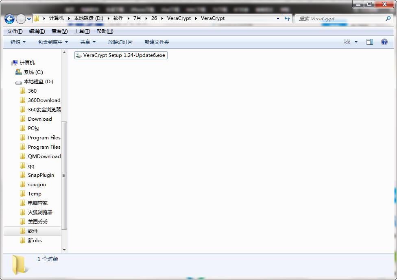Click the 本地磁盘 (D:) drive icon in the sidebar
397x280 pixels.
point(19,82)
